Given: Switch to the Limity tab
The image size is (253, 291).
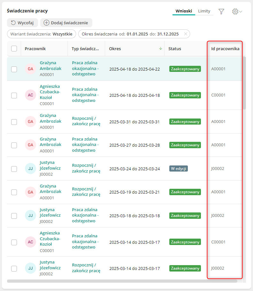Looking at the screenshot, I should coord(204,11).
